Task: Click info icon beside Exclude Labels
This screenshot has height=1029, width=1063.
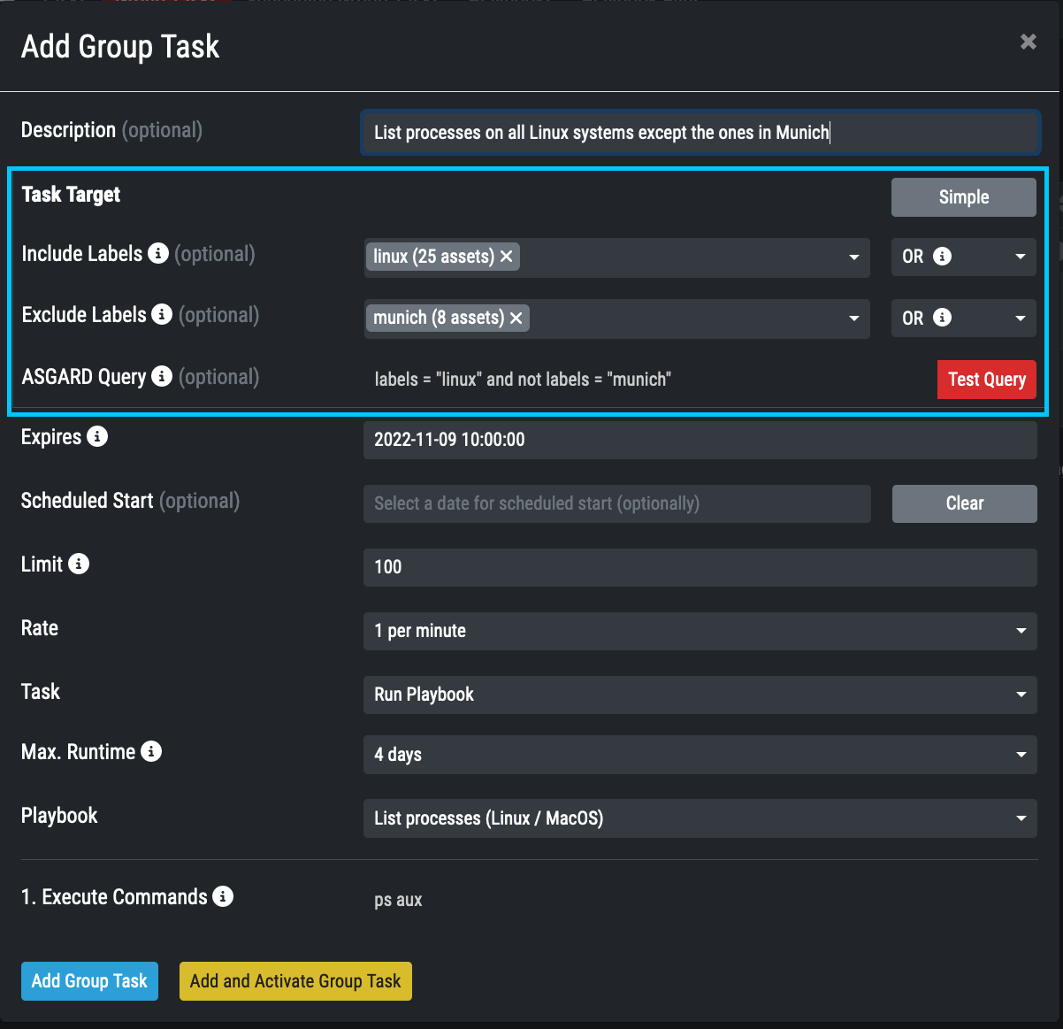Action: click(x=162, y=315)
